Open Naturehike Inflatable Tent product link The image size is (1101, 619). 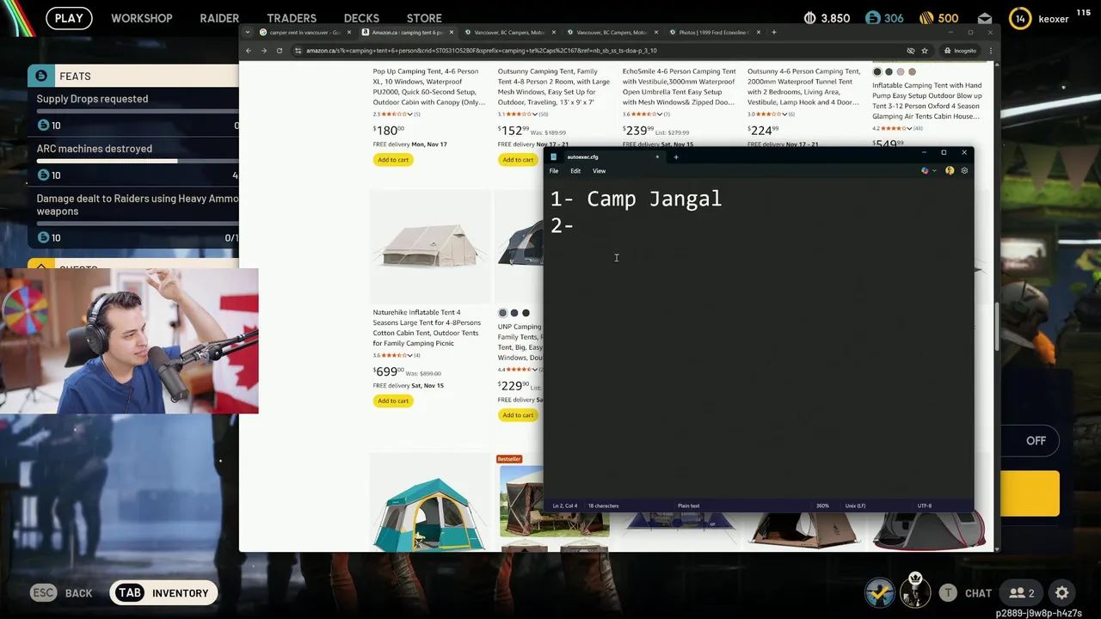427,328
